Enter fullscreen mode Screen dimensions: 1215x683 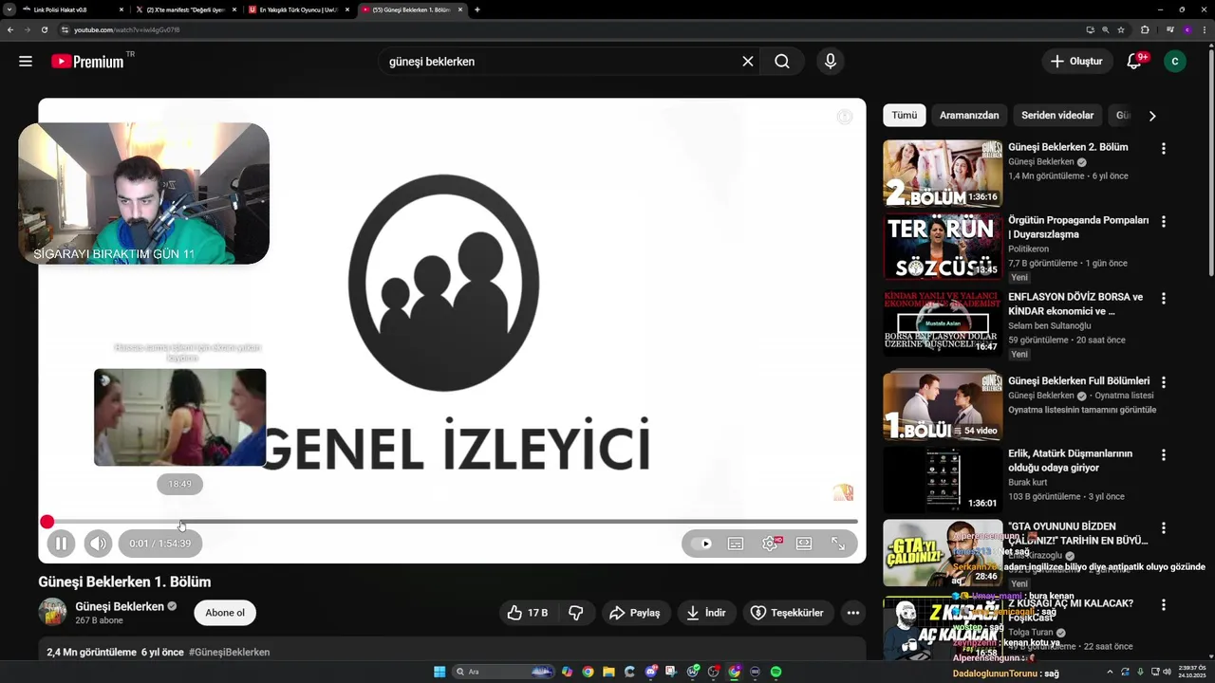point(838,544)
